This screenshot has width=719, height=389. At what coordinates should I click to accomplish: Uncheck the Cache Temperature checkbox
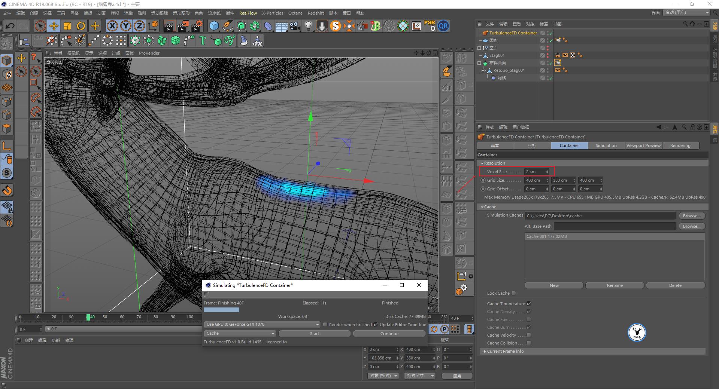(x=528, y=303)
